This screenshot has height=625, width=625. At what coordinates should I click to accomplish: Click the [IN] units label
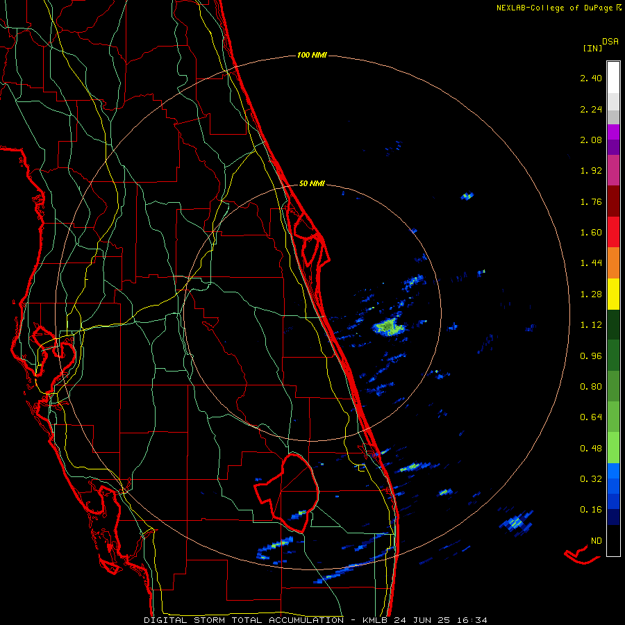pos(592,48)
